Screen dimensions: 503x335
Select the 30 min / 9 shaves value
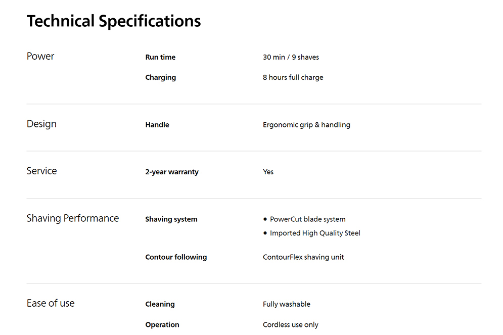291,57
